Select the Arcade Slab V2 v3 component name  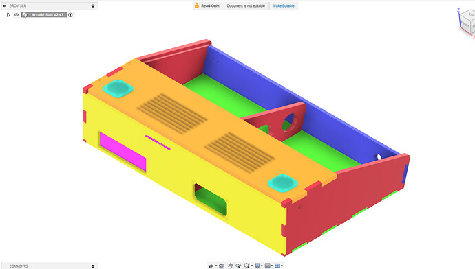click(x=47, y=15)
